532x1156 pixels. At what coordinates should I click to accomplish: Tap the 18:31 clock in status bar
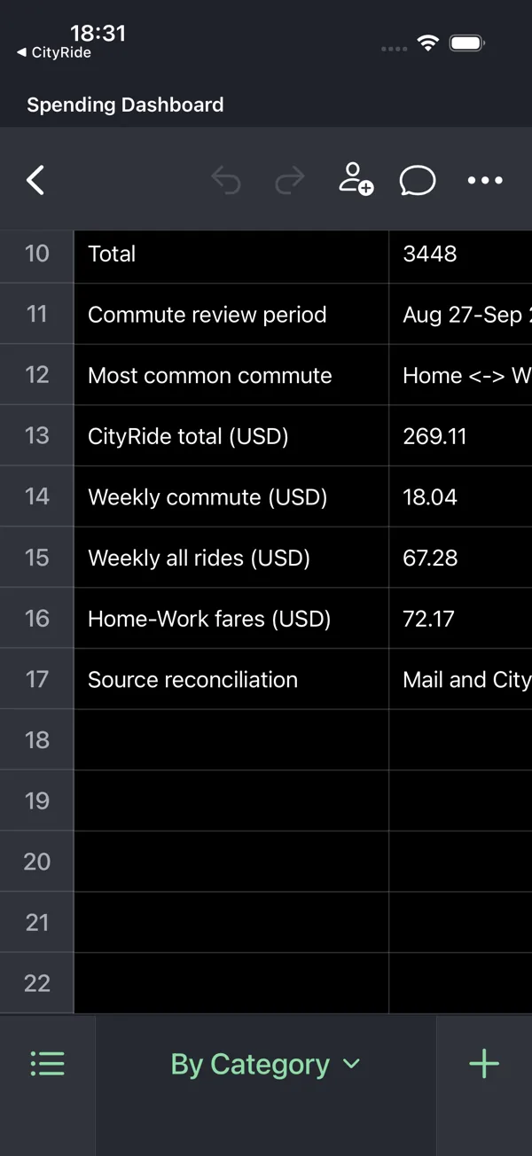point(98,33)
